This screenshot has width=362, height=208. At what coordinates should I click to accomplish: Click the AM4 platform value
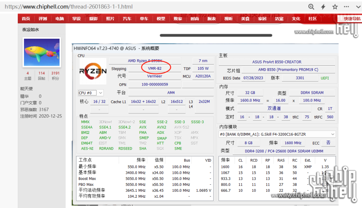tap(171, 93)
